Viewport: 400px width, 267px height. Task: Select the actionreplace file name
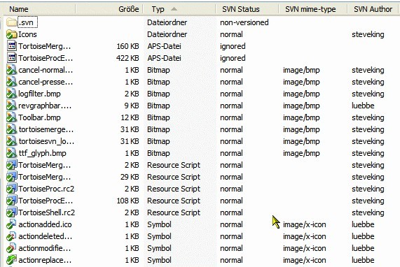pyautogui.click(x=45, y=260)
